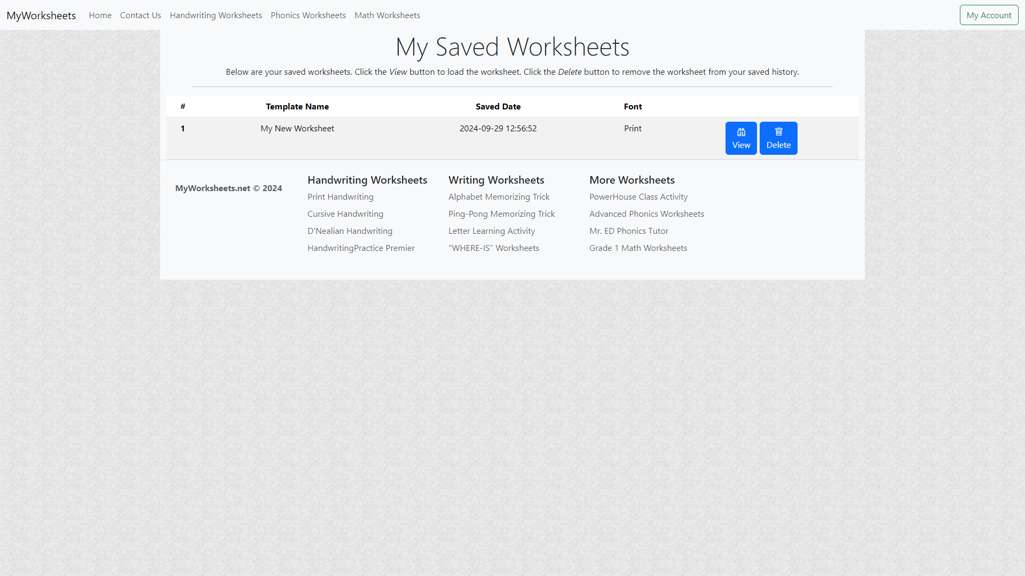Click the MyWorksheets.net © 2024 footer text
The height and width of the screenshot is (576, 1025).
228,188
